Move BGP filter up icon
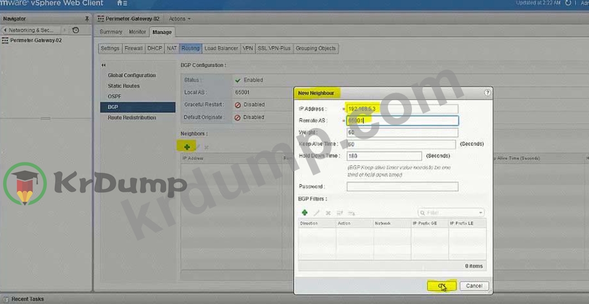The height and width of the screenshot is (304, 589). (x=340, y=213)
